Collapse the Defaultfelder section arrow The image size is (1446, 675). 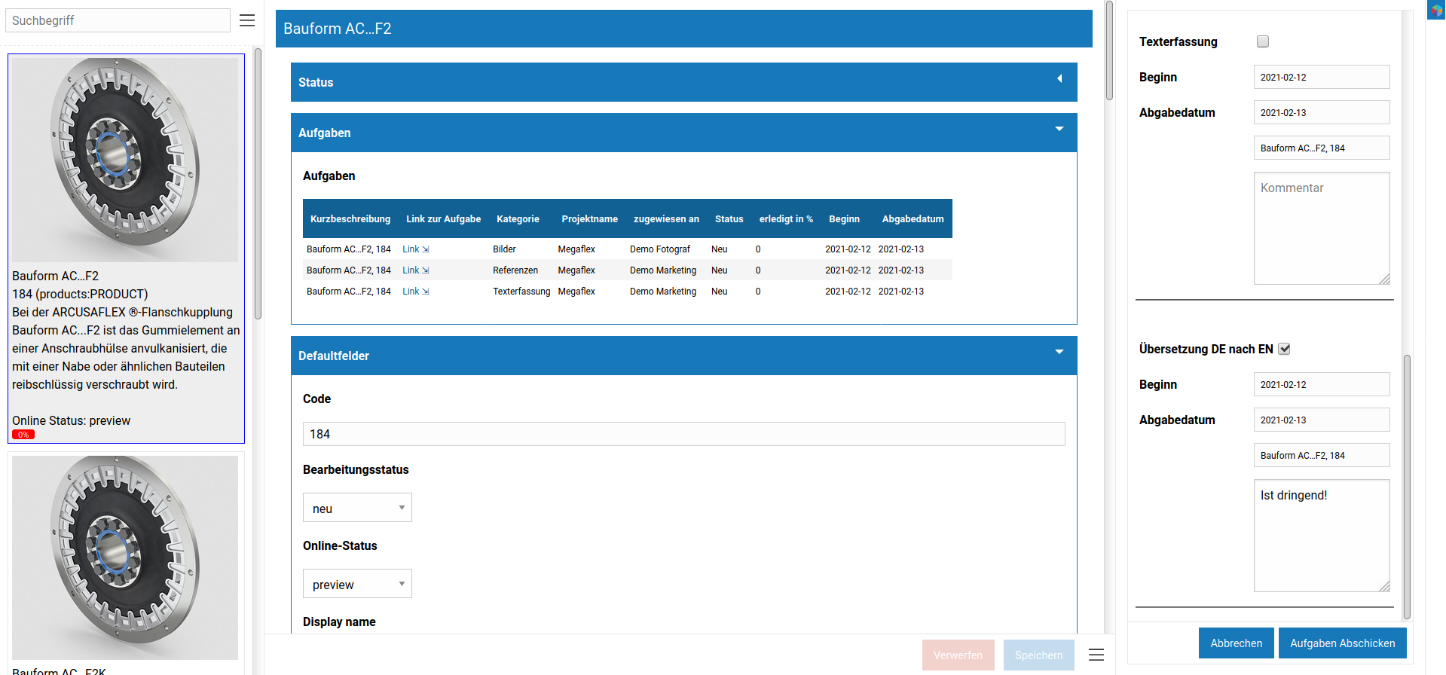1059,352
